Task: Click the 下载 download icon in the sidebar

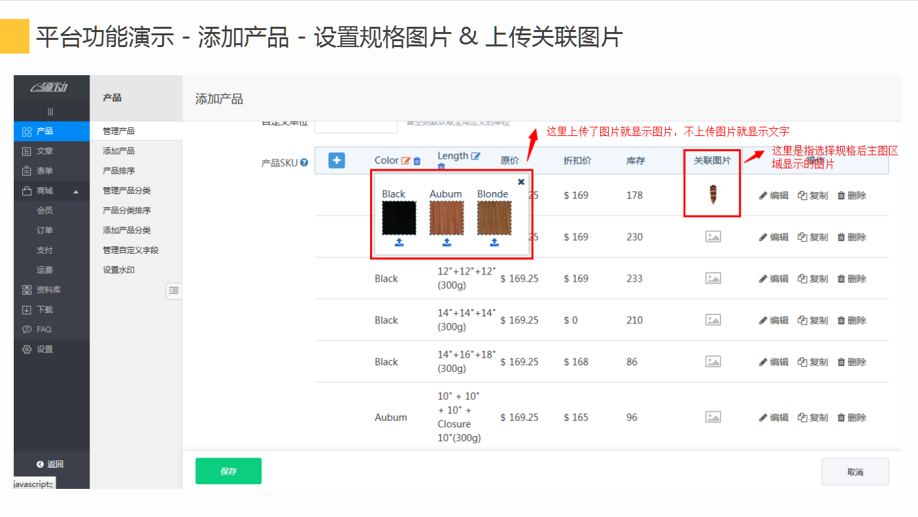Action: click(25, 309)
